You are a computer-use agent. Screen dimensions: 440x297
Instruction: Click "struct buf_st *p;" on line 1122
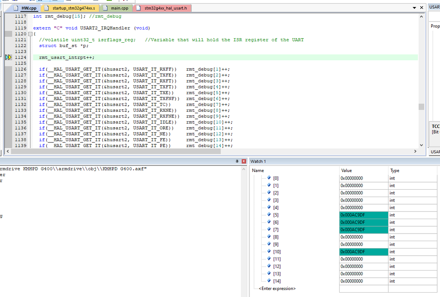click(64, 46)
